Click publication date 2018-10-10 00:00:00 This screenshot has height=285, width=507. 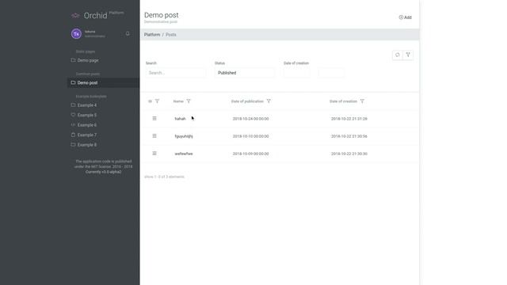click(250, 136)
